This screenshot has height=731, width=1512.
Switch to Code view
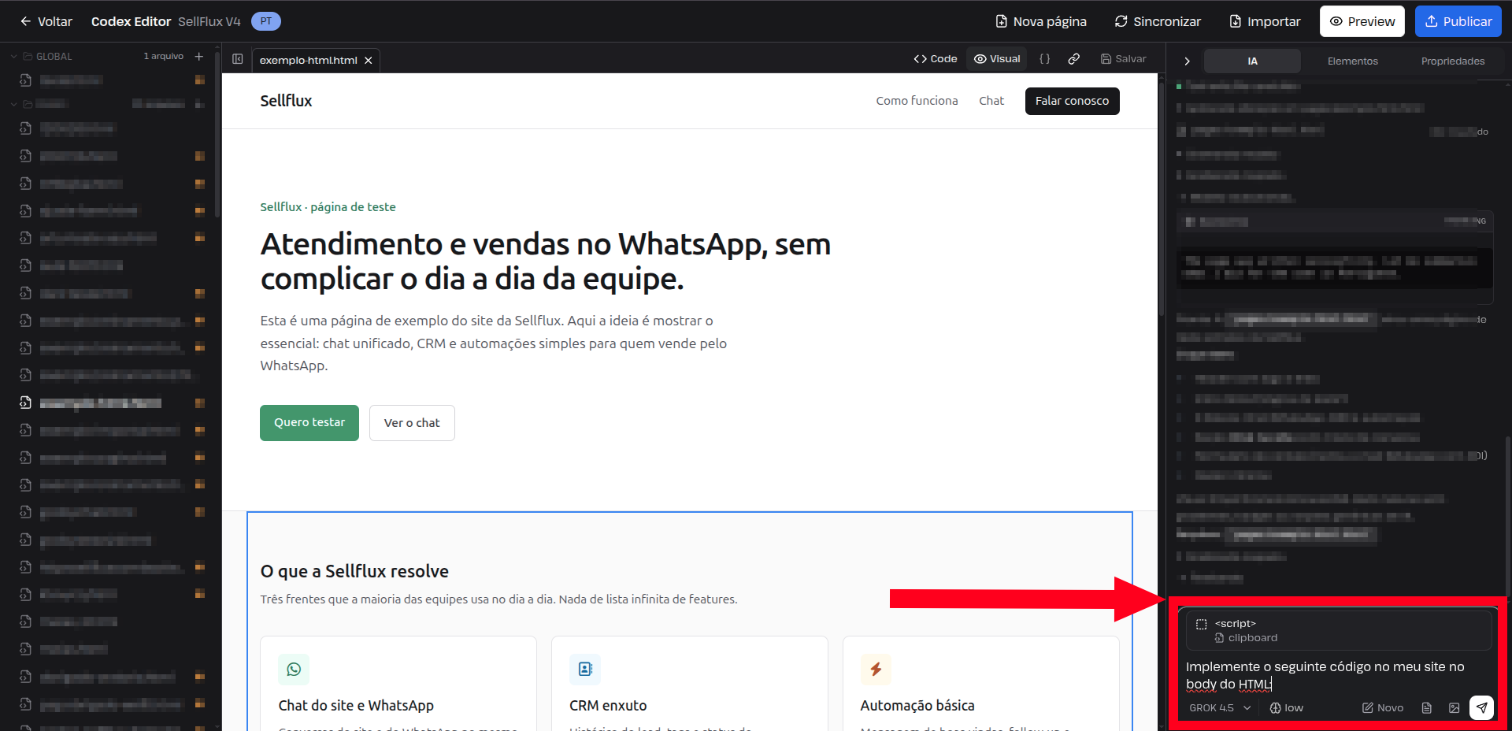coord(936,59)
